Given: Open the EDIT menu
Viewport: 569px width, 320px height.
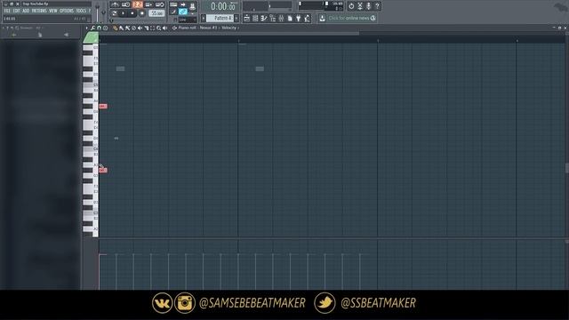Looking at the screenshot, I should (16, 11).
